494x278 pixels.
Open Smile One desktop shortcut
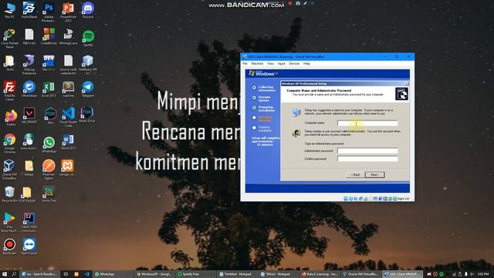[x=49, y=194]
